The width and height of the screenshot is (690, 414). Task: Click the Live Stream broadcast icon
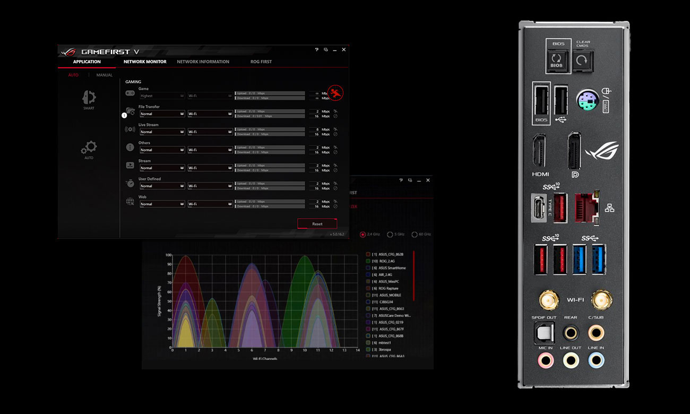click(x=130, y=129)
